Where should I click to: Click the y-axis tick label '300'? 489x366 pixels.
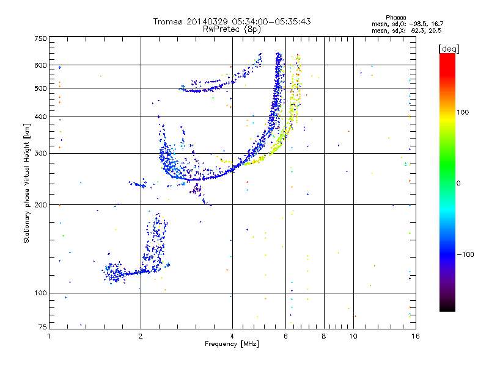(40, 154)
